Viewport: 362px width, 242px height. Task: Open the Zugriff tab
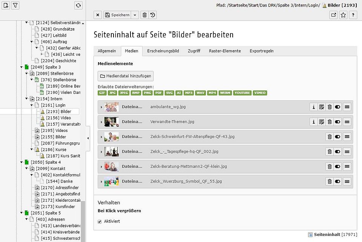[194, 51]
